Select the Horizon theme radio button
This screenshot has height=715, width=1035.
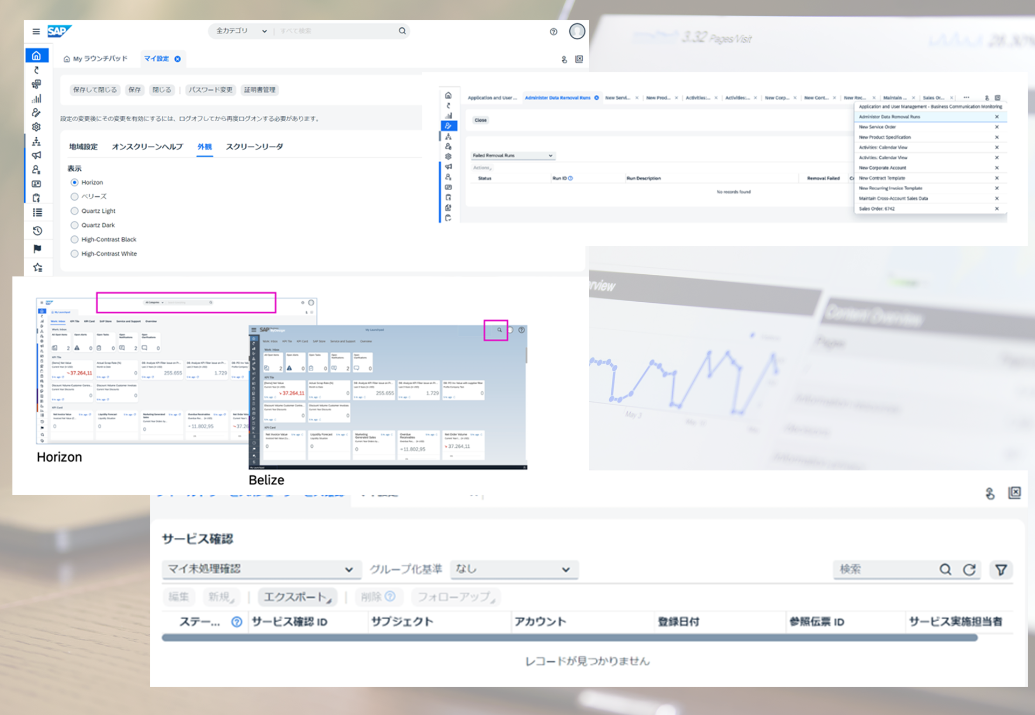point(74,183)
